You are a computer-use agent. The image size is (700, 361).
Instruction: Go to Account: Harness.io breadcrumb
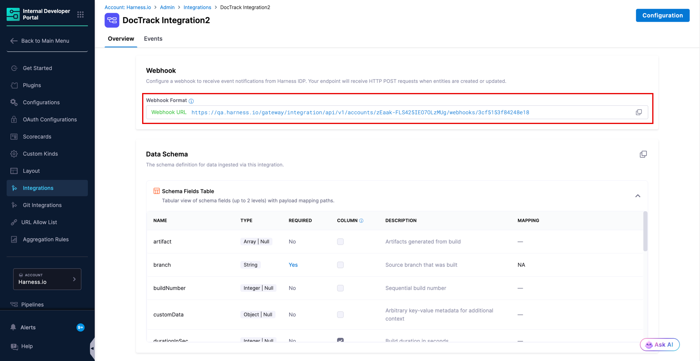(128, 7)
